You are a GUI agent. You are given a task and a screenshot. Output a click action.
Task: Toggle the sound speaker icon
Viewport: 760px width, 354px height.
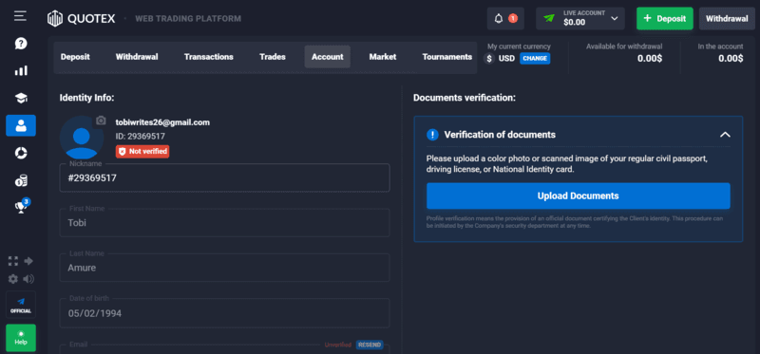pyautogui.click(x=28, y=279)
